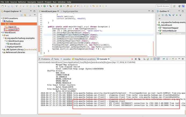Click the Console horizontal scrollbar
The width and height of the screenshot is (186, 117).
tap(60, 114)
